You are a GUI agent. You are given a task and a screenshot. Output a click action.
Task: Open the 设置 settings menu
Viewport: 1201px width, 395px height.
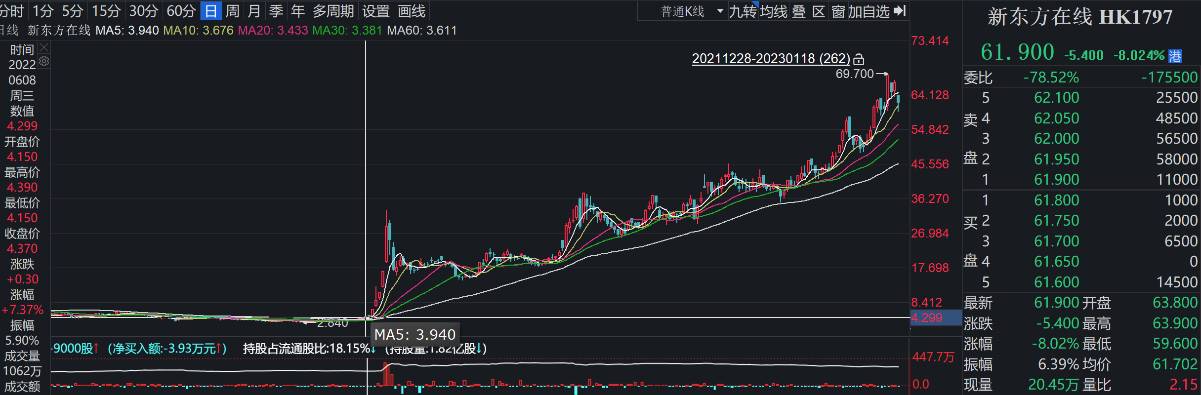376,11
